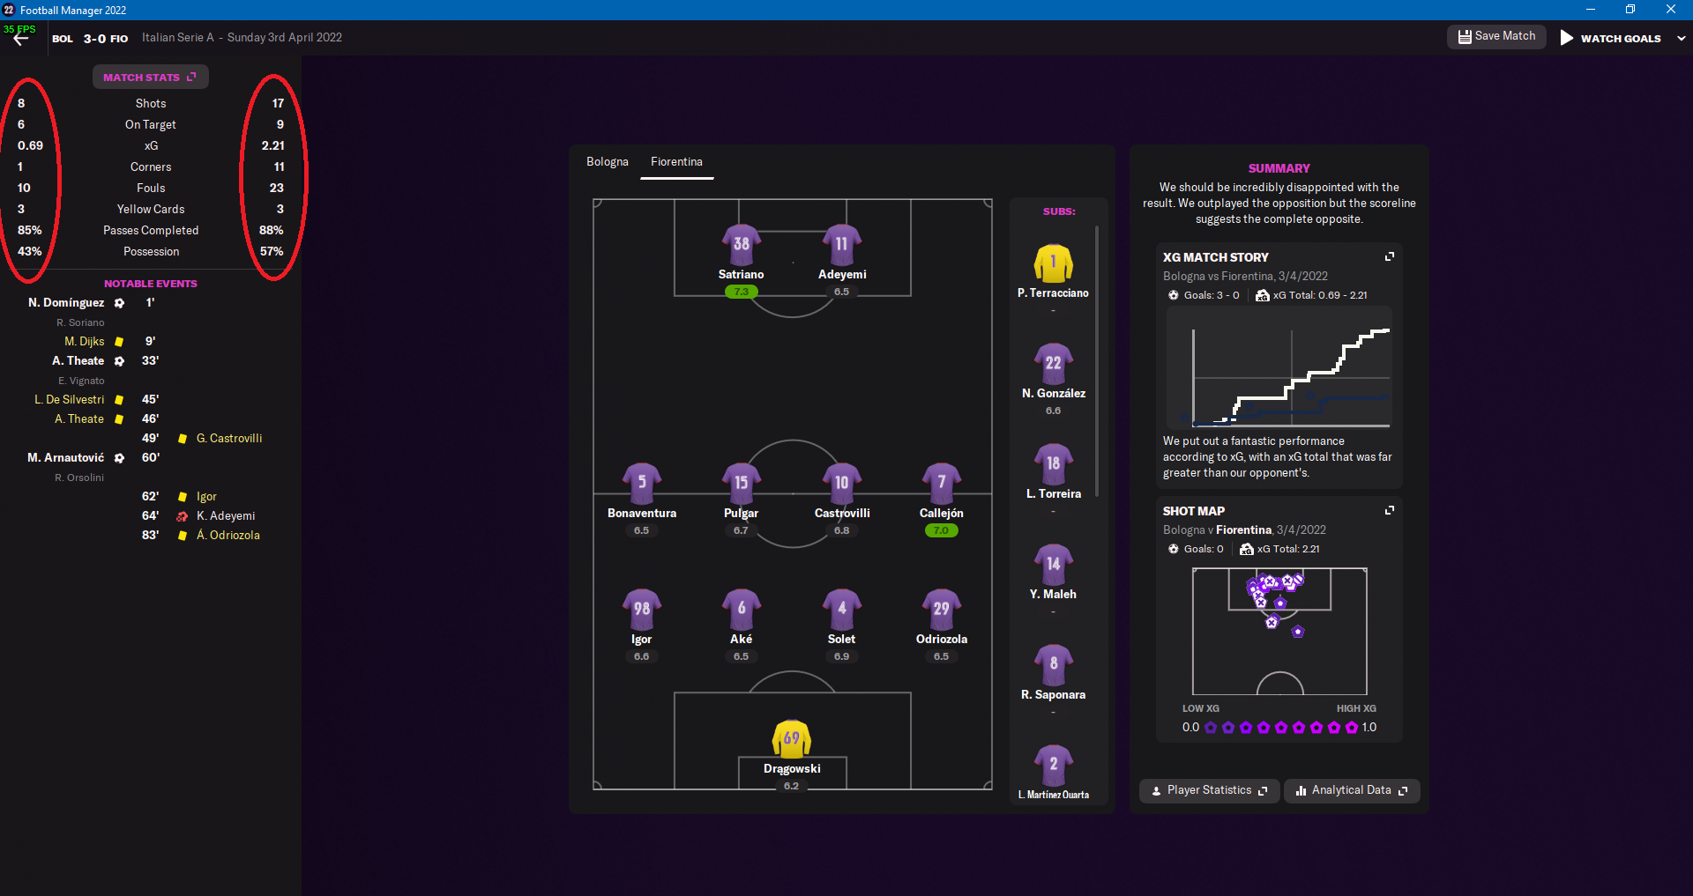Open the Match Stats popout
This screenshot has height=896, width=1693.
tap(151, 78)
